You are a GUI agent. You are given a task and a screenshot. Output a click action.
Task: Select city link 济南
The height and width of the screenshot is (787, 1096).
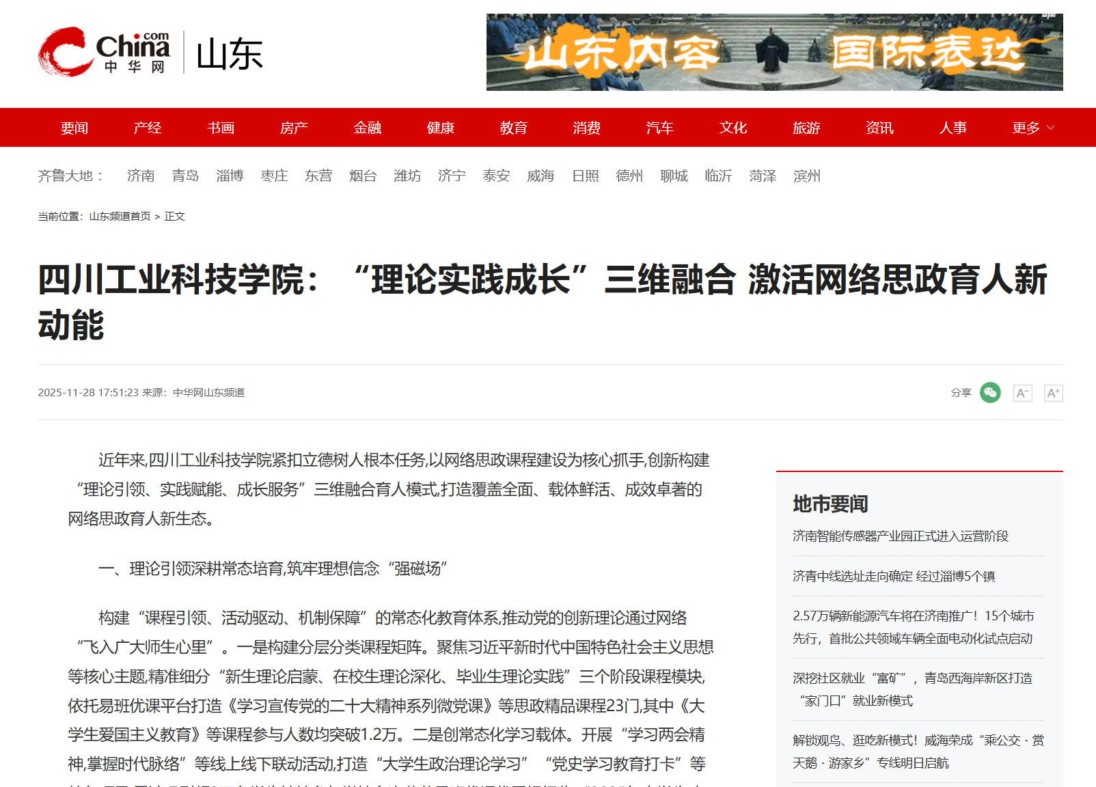(x=141, y=176)
